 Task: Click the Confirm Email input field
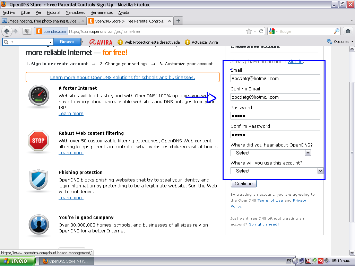[275, 97]
